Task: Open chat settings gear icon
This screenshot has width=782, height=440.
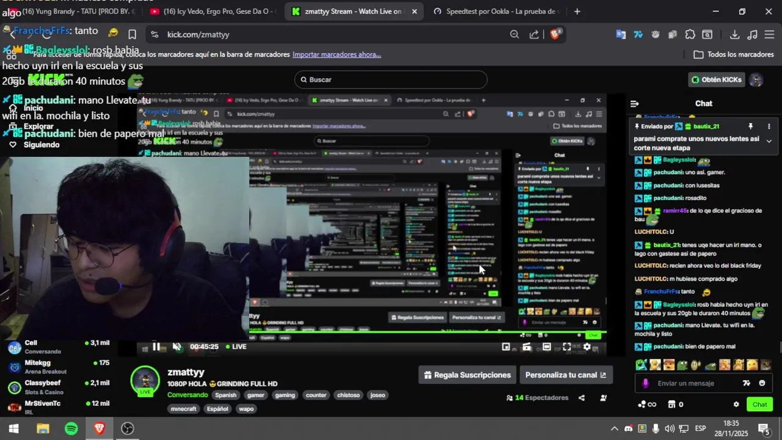Action: click(x=736, y=404)
